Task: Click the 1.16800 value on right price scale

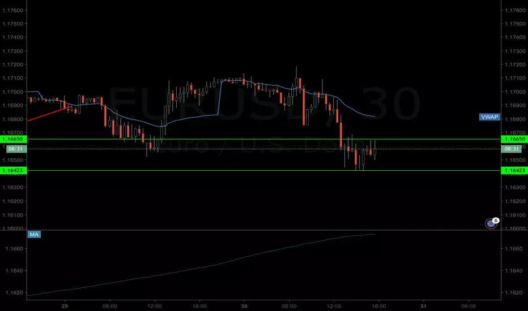Action: 515,119
